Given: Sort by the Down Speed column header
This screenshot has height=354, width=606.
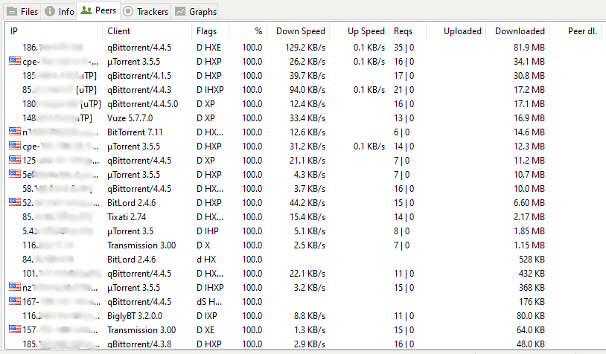Looking at the screenshot, I should coord(298,31).
